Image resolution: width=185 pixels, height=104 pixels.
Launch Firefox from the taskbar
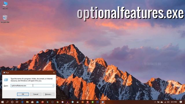click(42, 102)
